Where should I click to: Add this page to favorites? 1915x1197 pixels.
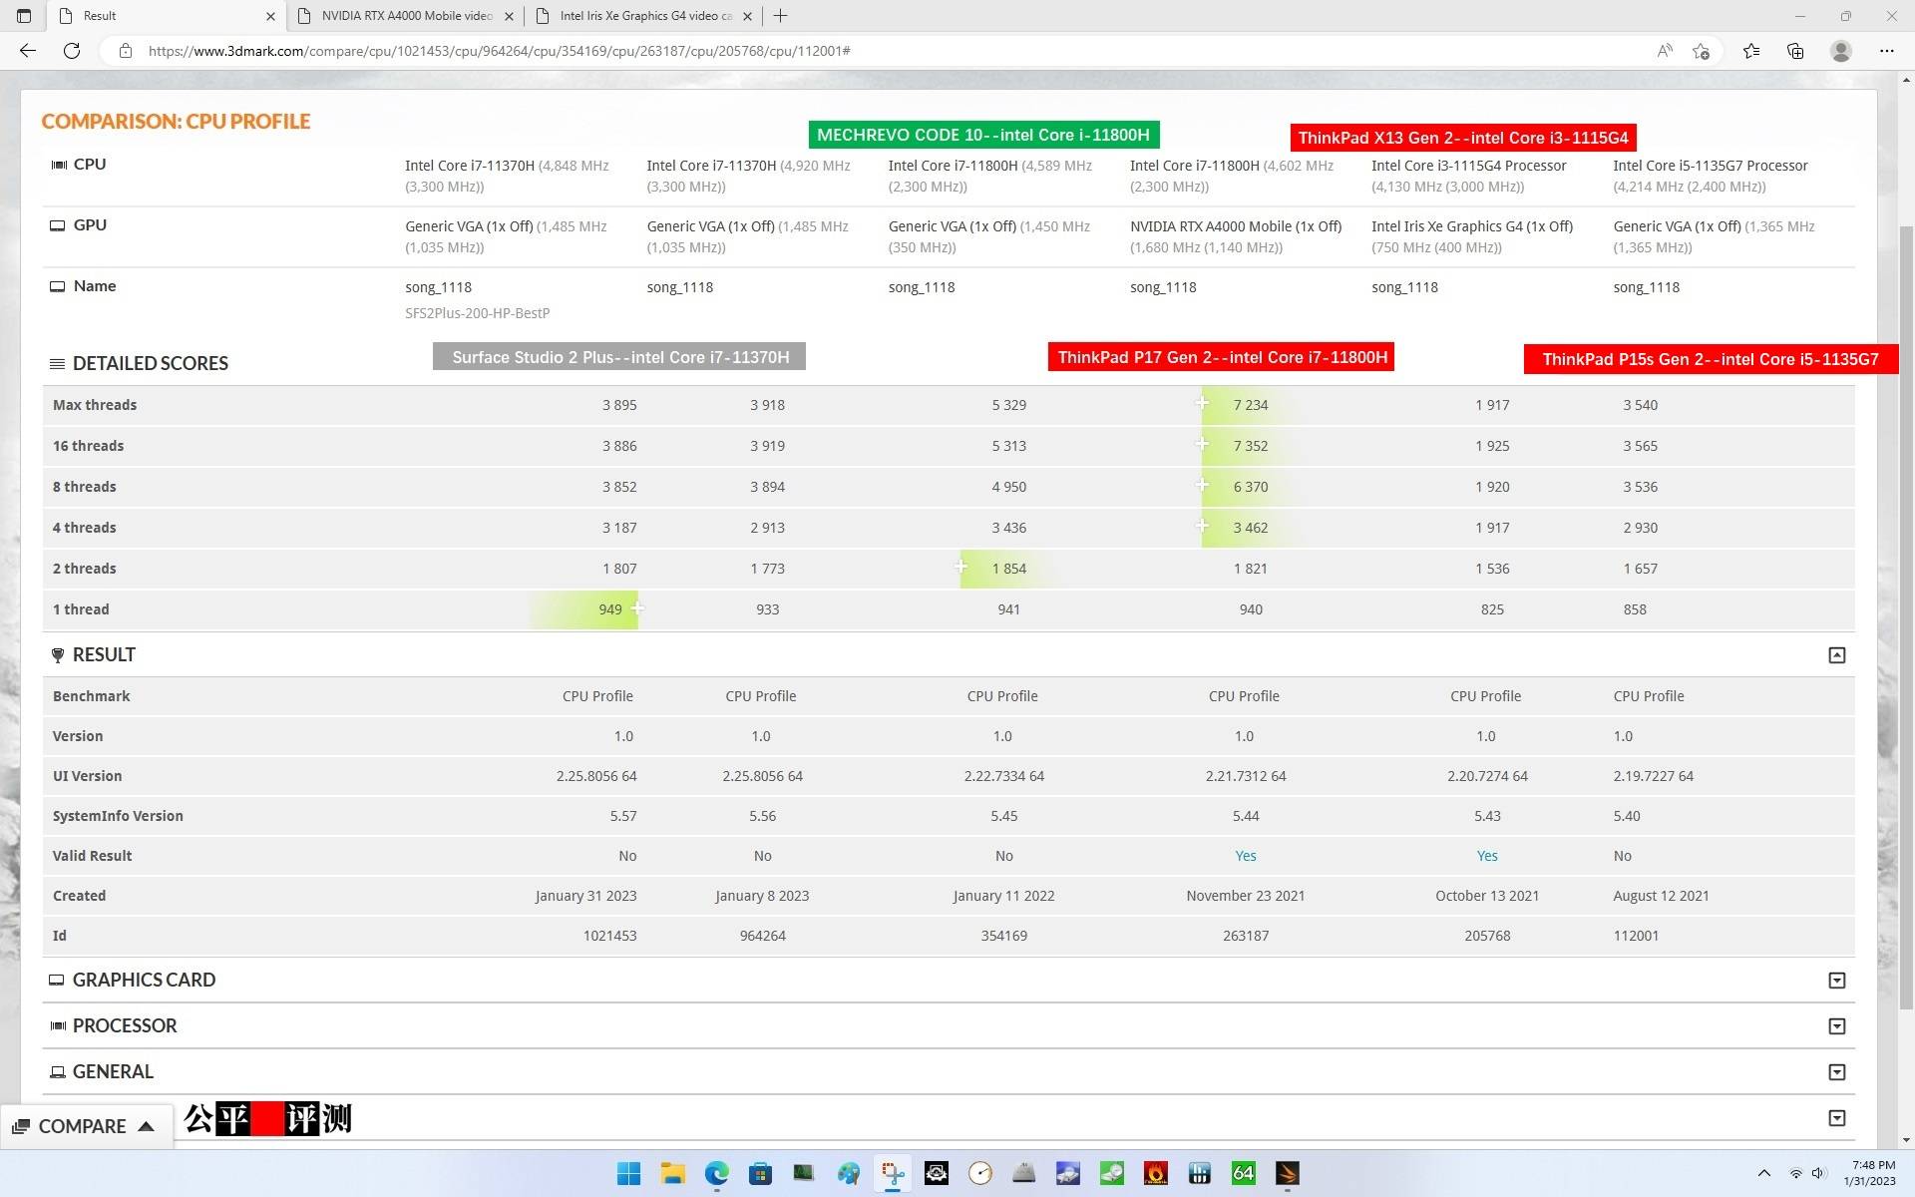(x=1702, y=51)
